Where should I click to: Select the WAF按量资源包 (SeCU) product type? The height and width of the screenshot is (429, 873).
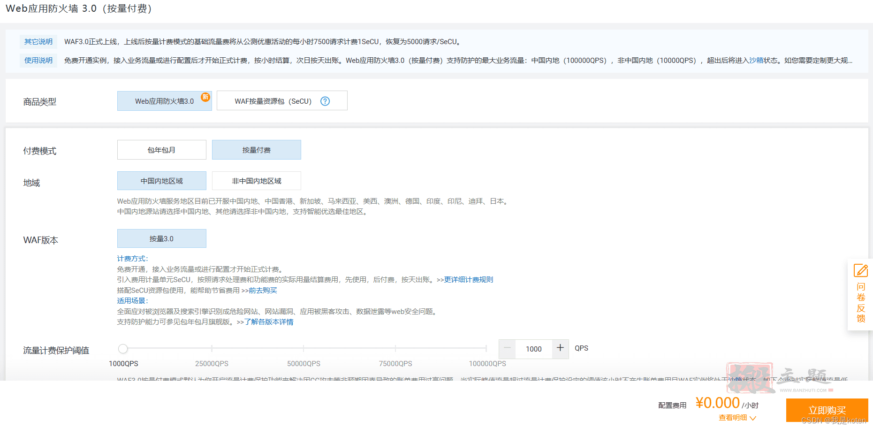point(282,101)
